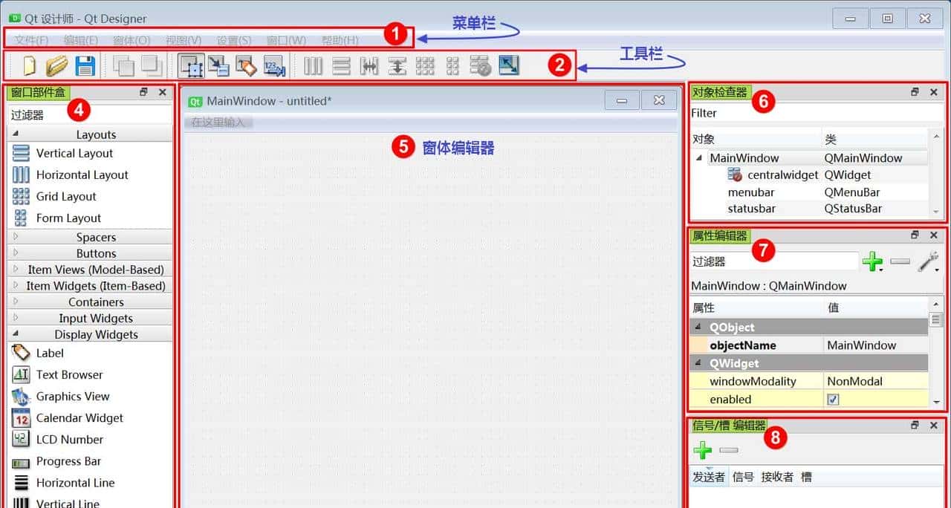Switch to Edit Tab Order mode

click(x=276, y=65)
